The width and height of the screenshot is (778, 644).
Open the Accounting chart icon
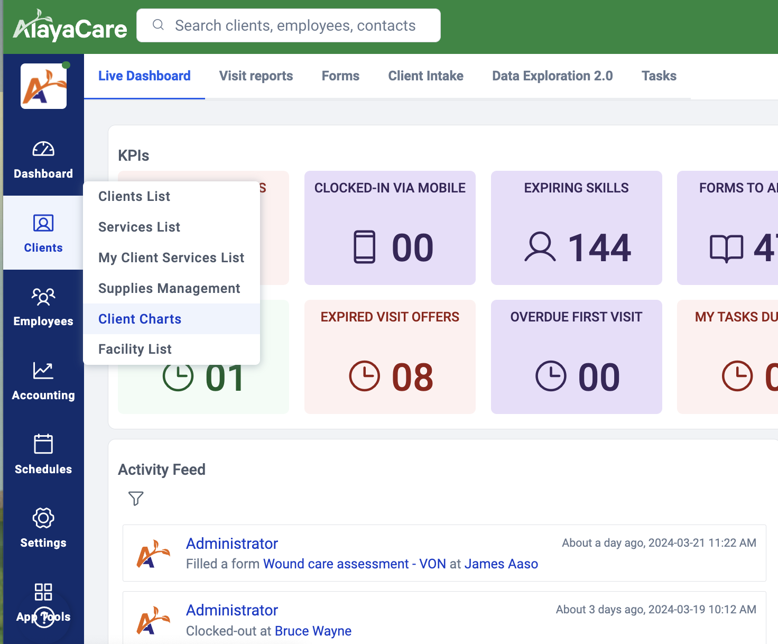43,371
